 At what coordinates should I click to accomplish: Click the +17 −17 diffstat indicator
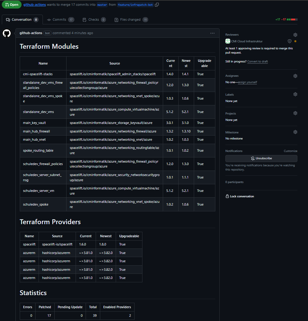(x=286, y=20)
